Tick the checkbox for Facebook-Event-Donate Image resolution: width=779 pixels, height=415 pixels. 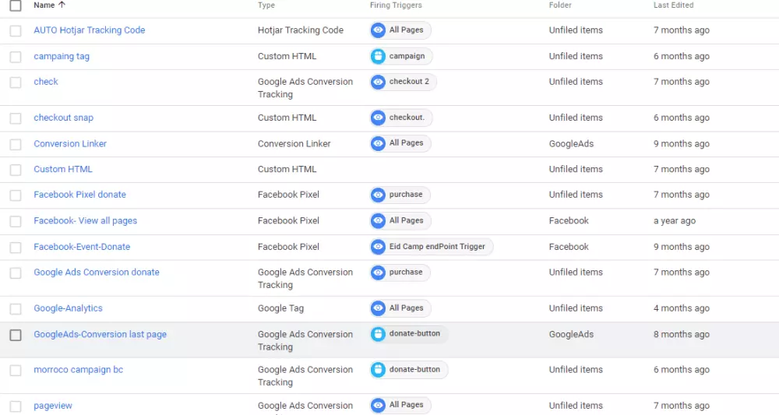click(x=16, y=247)
